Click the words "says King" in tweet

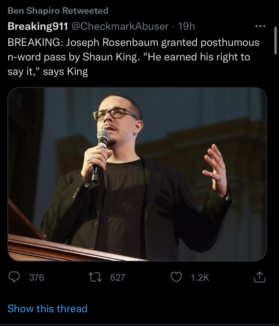click(x=65, y=71)
